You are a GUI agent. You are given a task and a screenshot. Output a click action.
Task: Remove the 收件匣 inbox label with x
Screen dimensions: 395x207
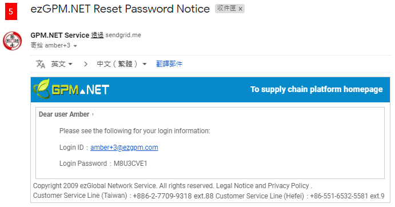click(241, 9)
